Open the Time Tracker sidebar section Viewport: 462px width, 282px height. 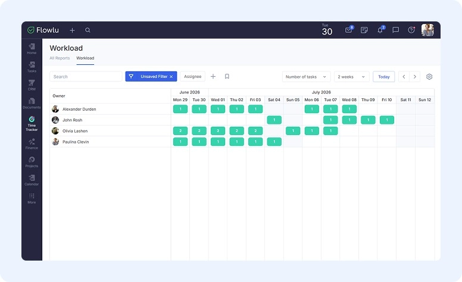pyautogui.click(x=32, y=124)
